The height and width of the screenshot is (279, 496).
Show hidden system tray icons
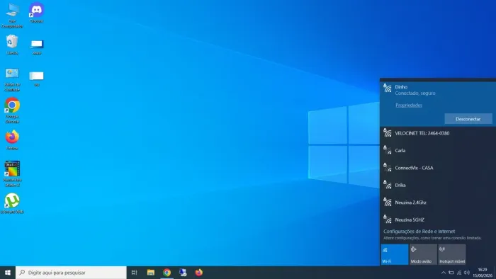pyautogui.click(x=444, y=273)
